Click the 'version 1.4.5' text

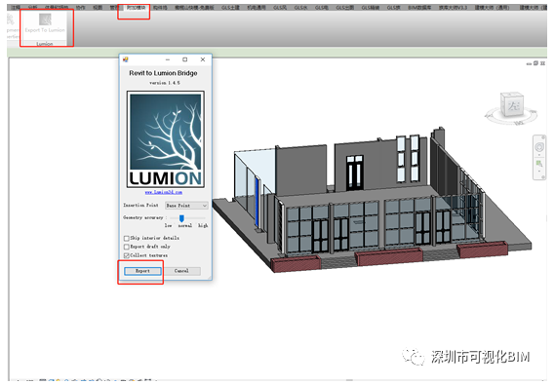pyautogui.click(x=165, y=83)
